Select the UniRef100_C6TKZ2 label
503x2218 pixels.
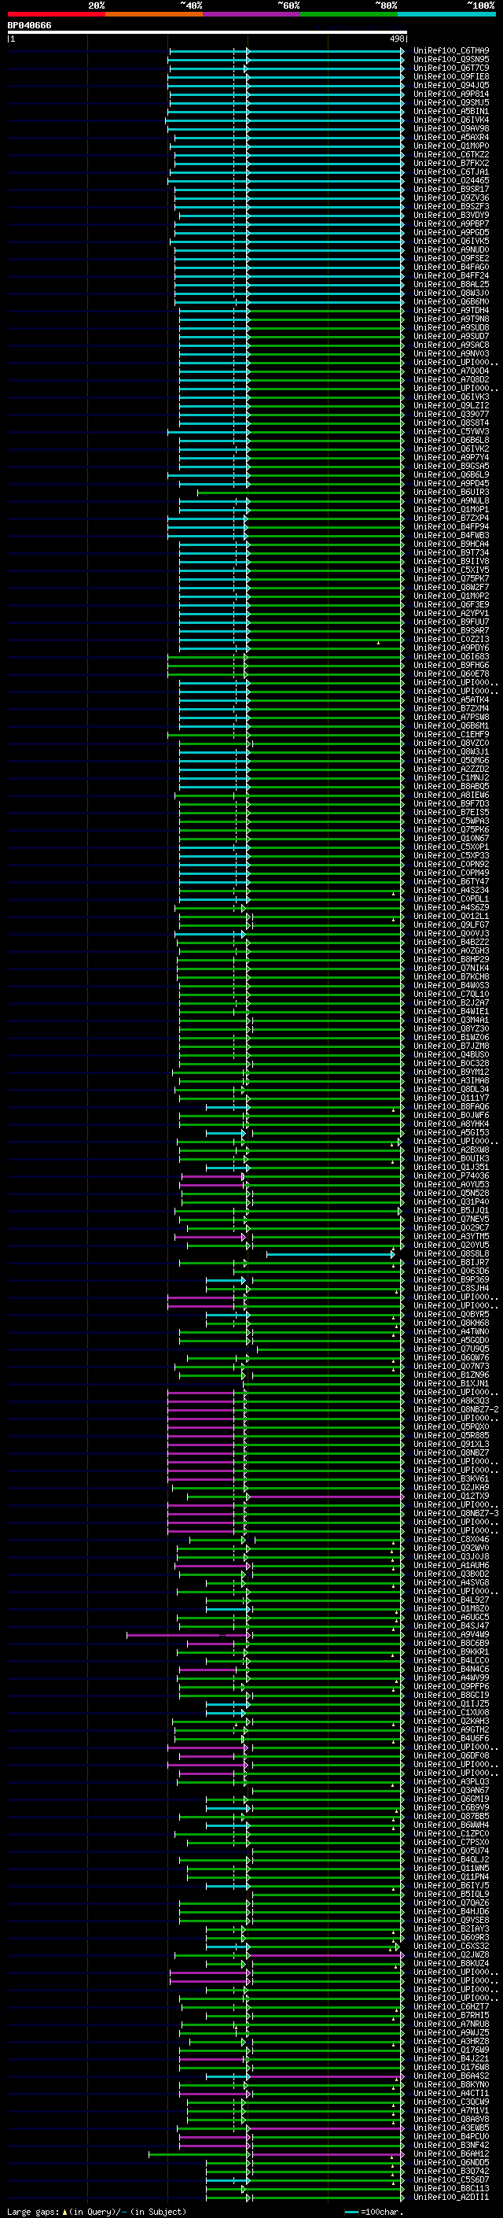(x=450, y=154)
